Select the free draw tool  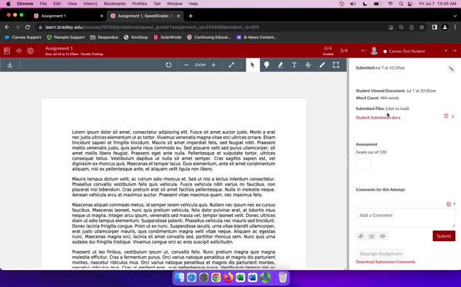click(322, 65)
